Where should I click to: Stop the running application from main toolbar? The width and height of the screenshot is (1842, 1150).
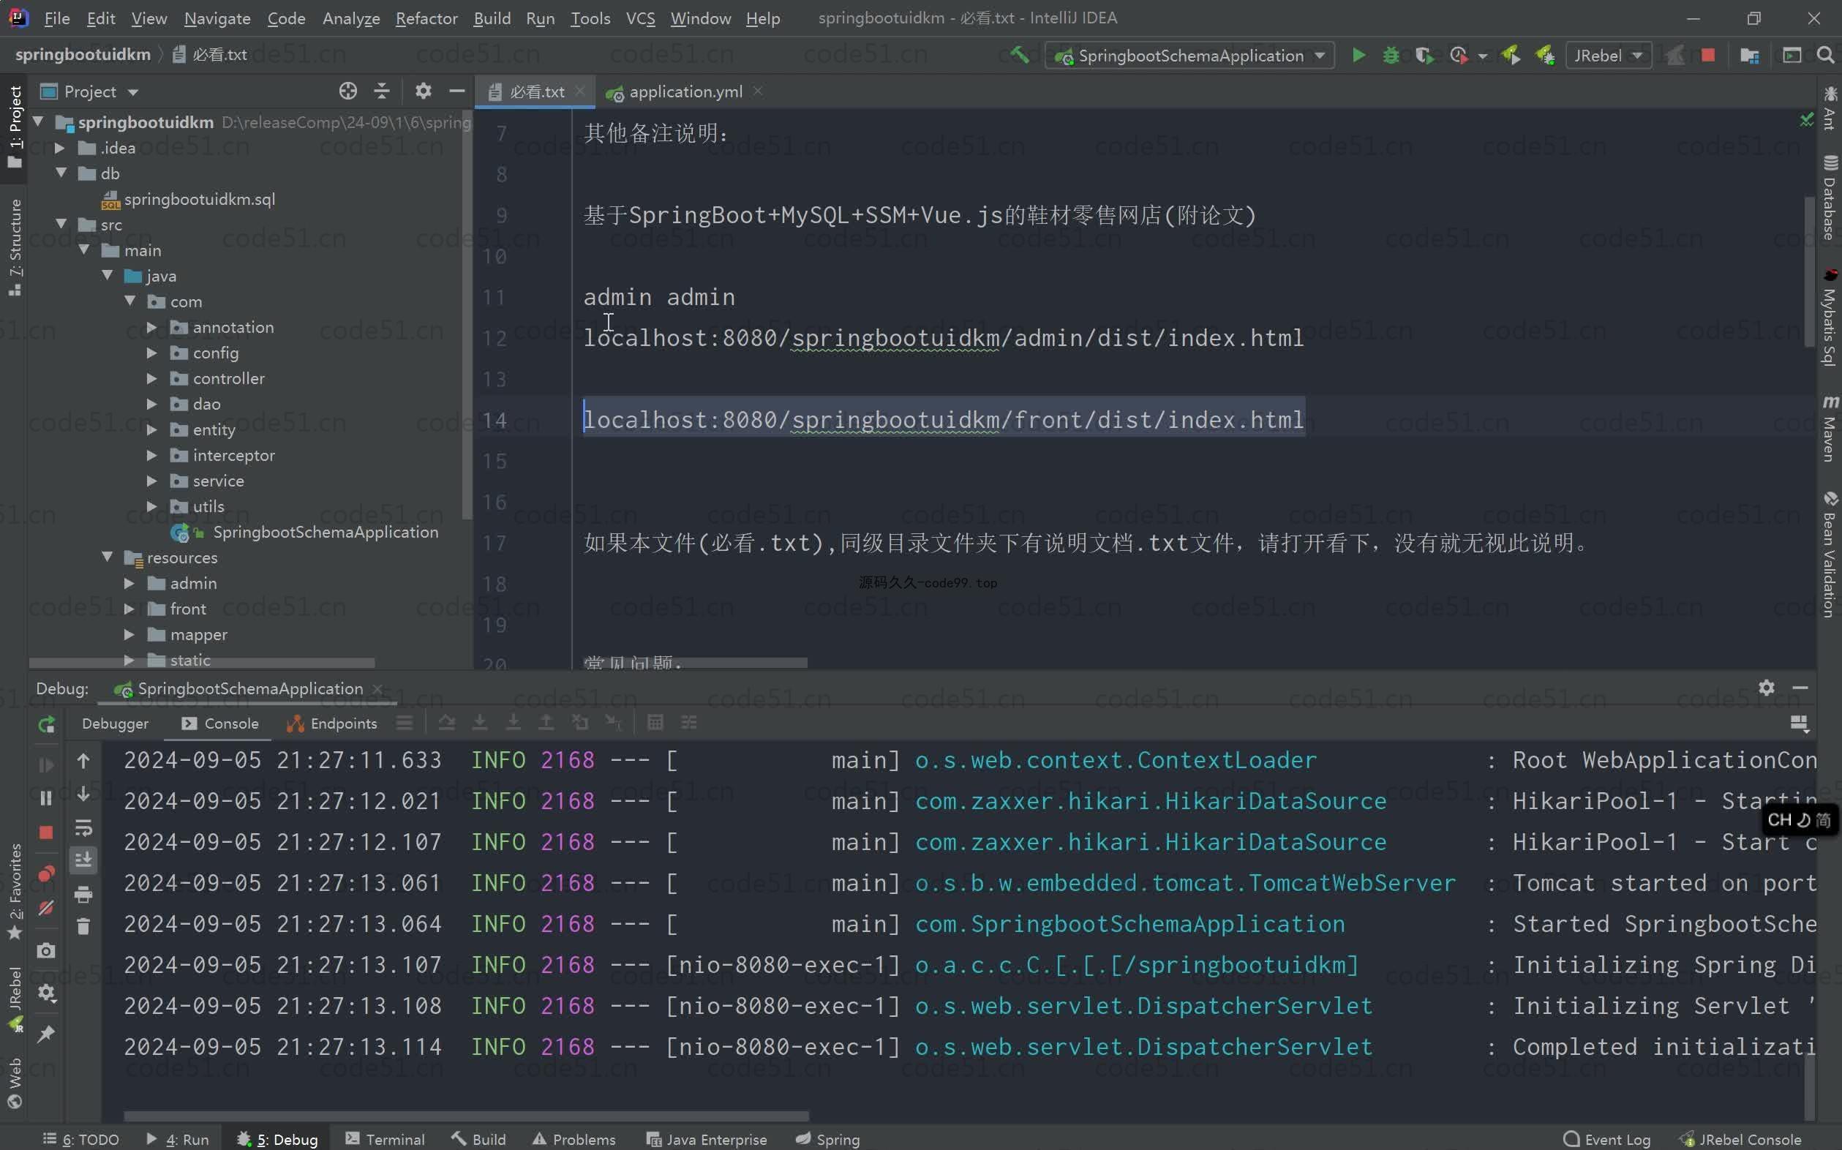pos(1708,56)
